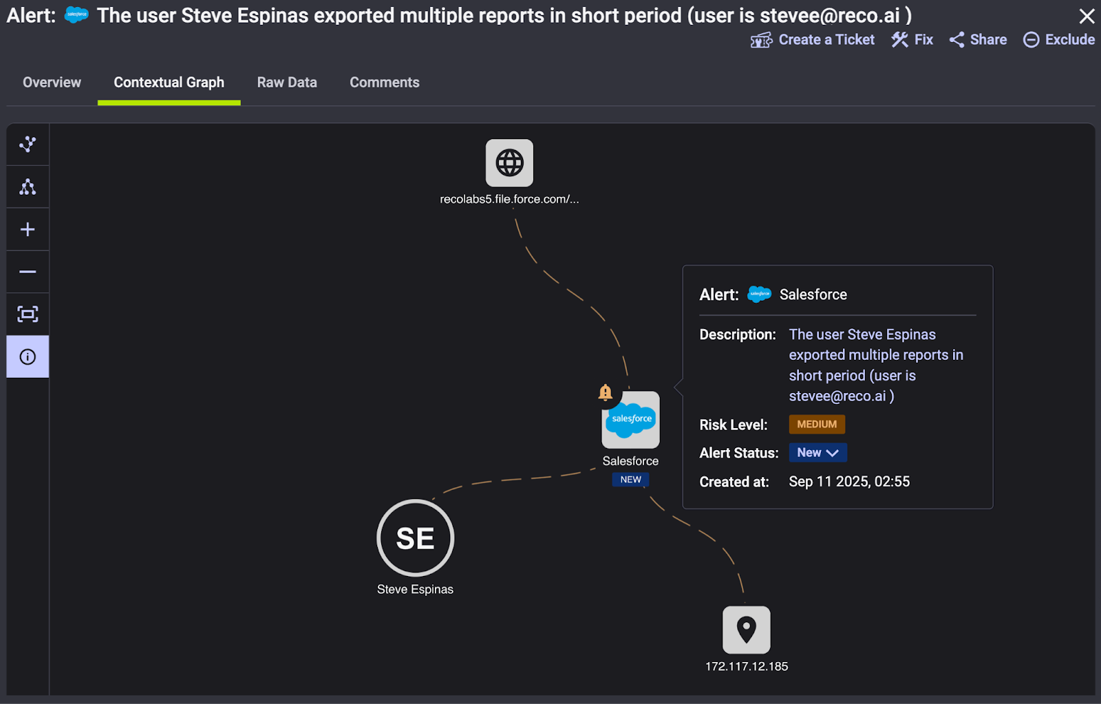Image resolution: width=1101 pixels, height=704 pixels.
Task: Click the Share label
Action: coord(988,40)
